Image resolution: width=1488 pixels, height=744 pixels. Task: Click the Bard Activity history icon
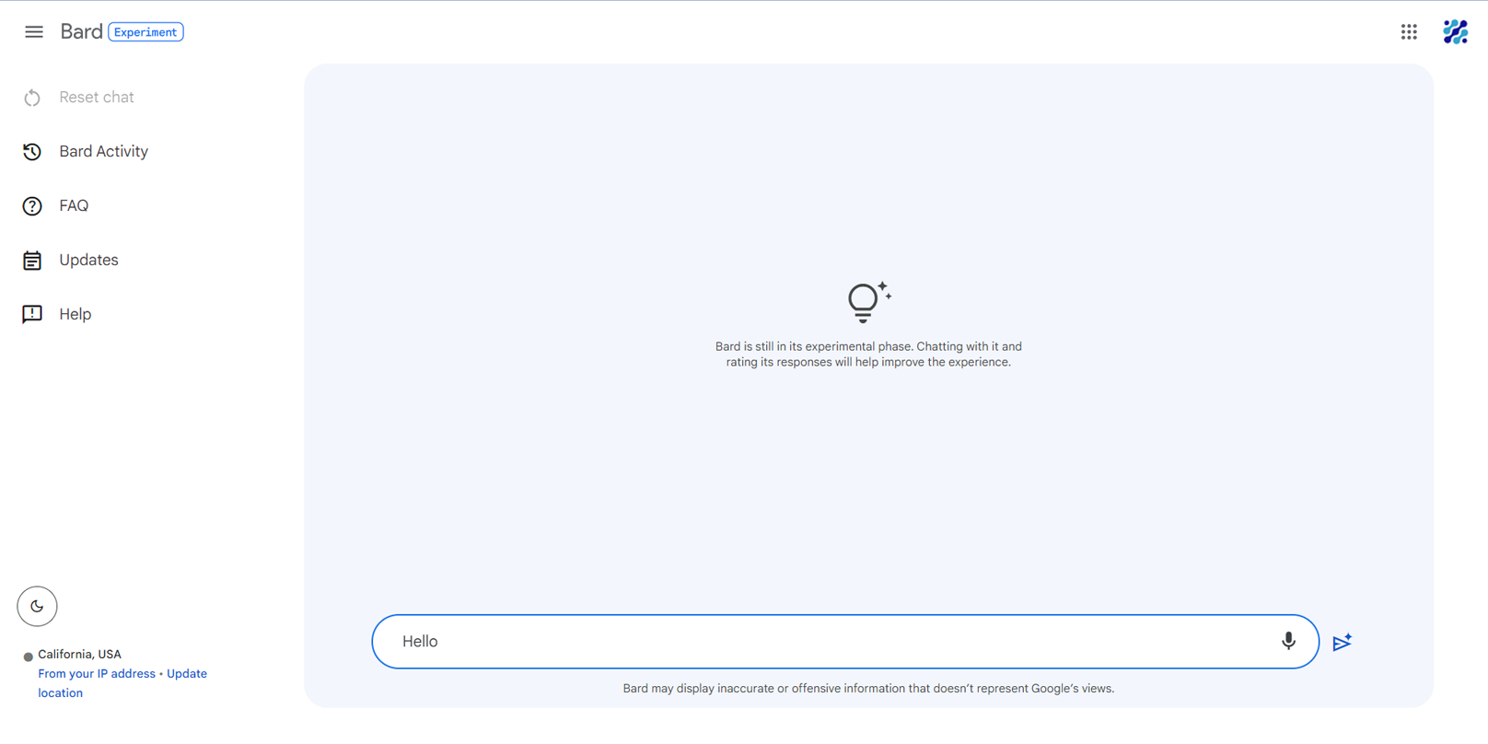pyautogui.click(x=32, y=152)
